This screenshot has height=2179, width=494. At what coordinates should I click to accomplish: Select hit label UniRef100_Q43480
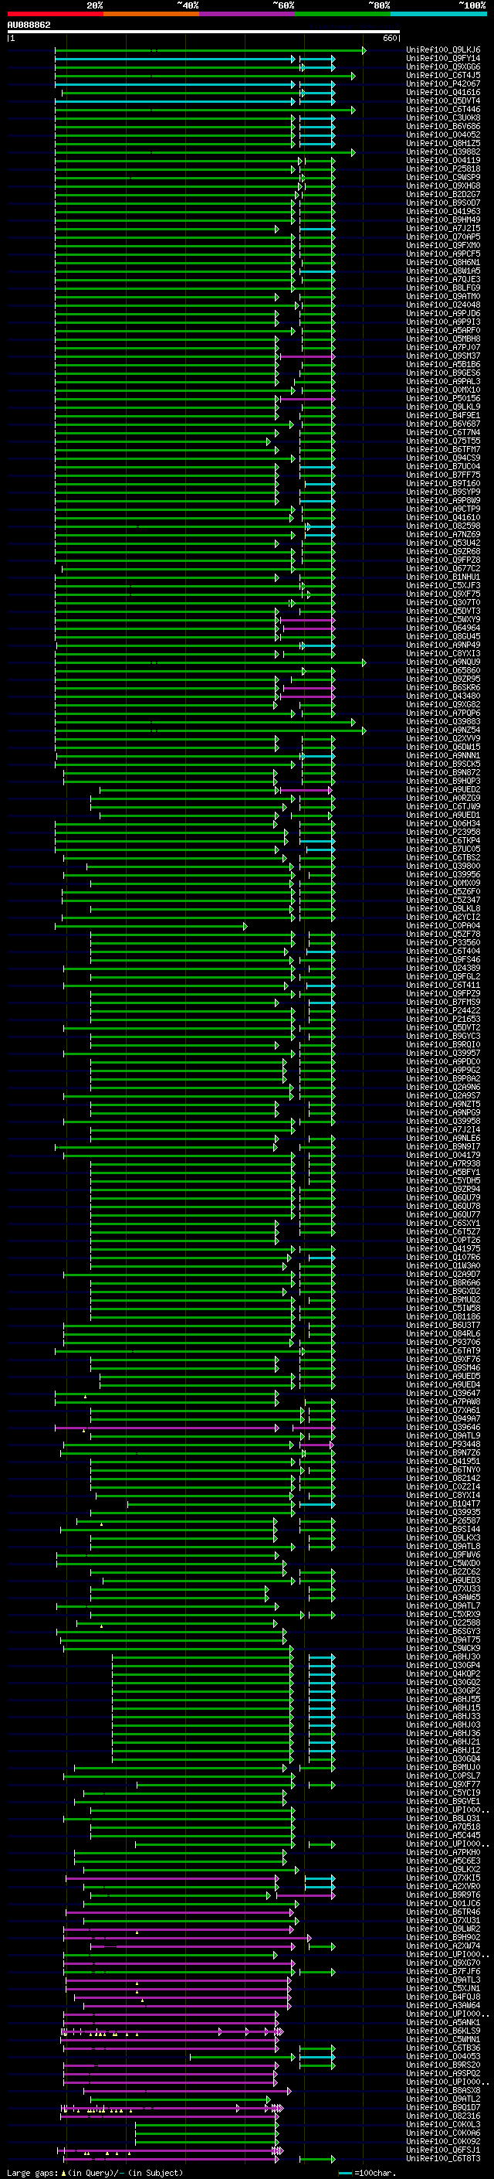pos(443,696)
